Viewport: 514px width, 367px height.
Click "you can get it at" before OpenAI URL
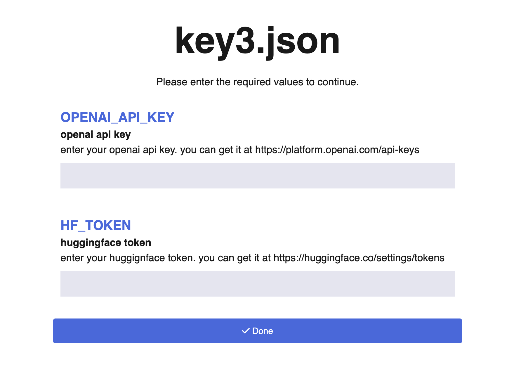(x=216, y=150)
